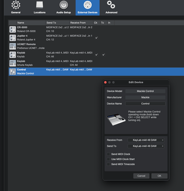Image resolution: width=184 pixels, height=191 pixels.
Task: Enable Send MIDI Clock checkbox
Action: (x=108, y=154)
